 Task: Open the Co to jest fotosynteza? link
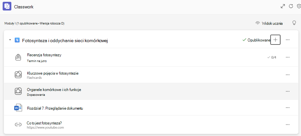45,123
